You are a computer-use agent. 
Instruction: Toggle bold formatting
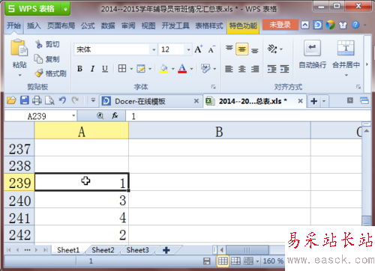click(79, 69)
